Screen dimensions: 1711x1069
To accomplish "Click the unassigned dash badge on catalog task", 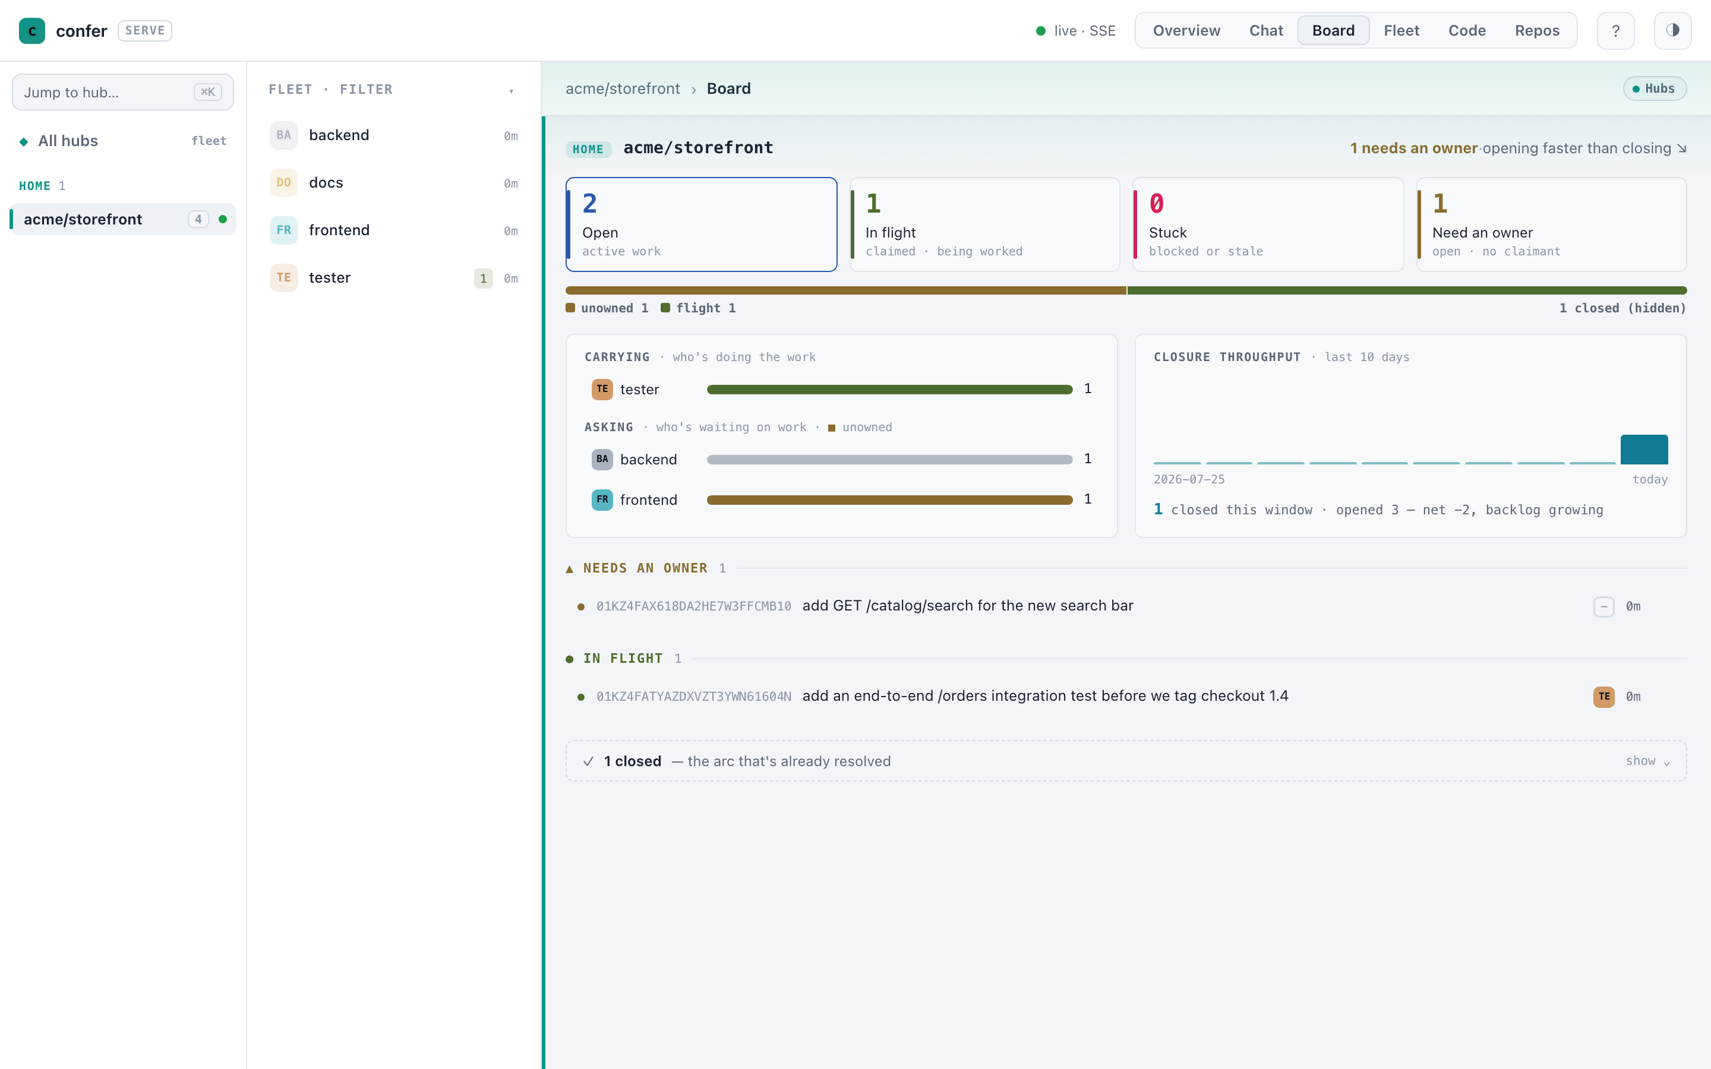I will coord(1603,606).
